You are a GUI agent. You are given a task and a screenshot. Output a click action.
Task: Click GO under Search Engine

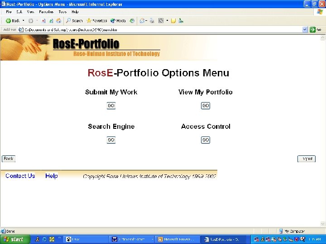(111, 140)
